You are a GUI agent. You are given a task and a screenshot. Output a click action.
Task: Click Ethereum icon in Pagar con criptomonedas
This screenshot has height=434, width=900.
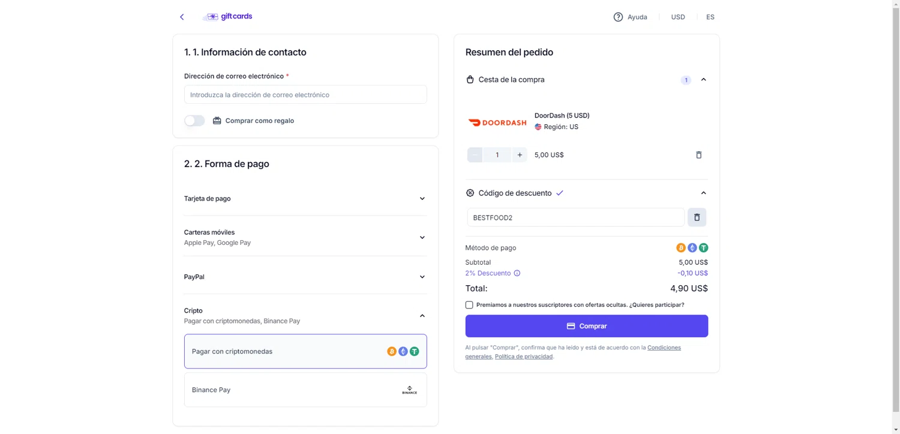403,351
